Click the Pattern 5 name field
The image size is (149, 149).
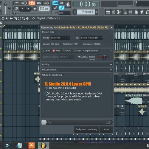[86, 12]
